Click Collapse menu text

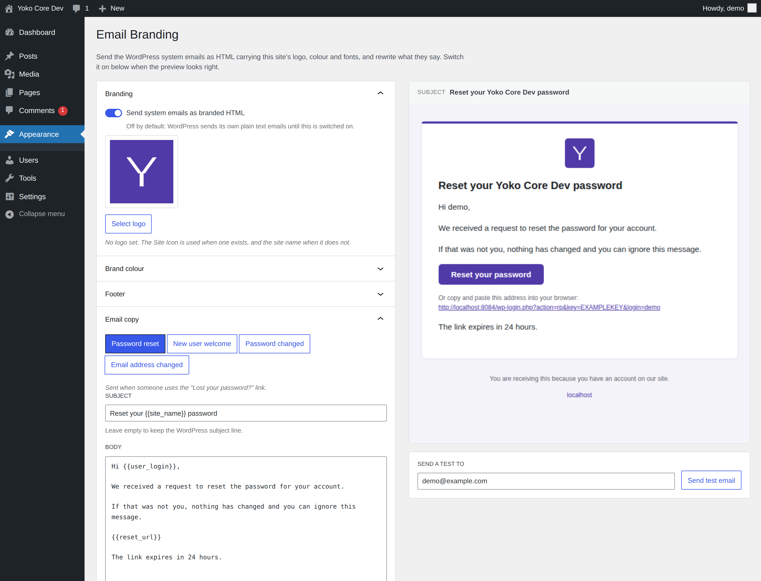pyautogui.click(x=42, y=214)
